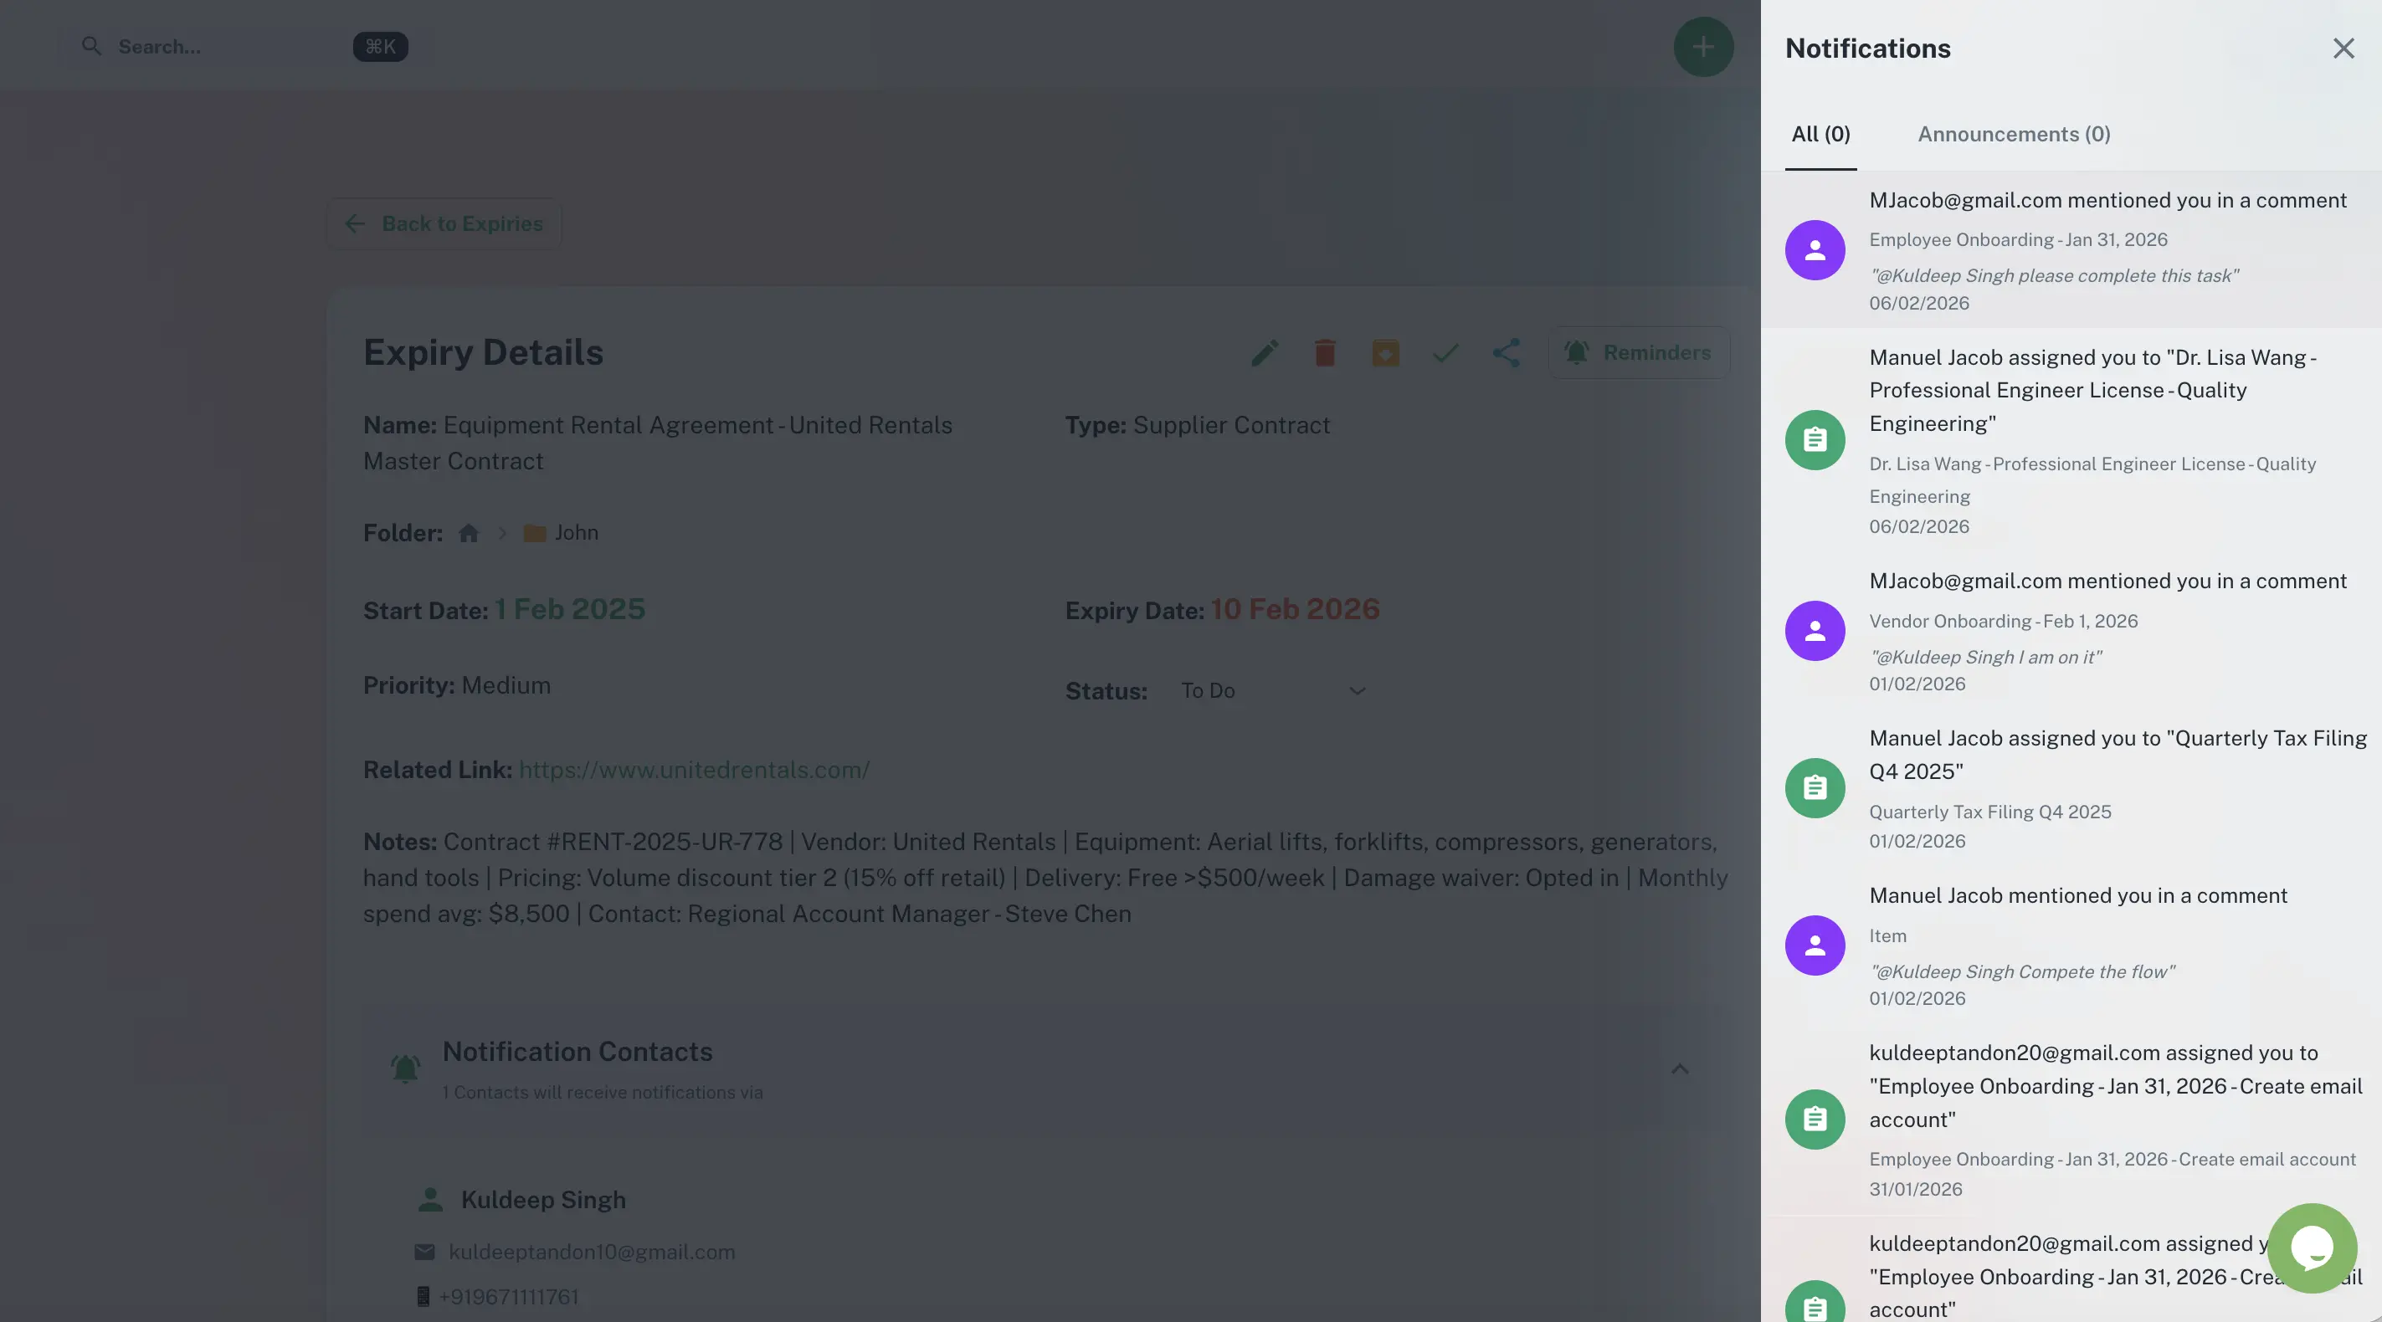Click the person icon next to Kuldeep Singh

(429, 1200)
